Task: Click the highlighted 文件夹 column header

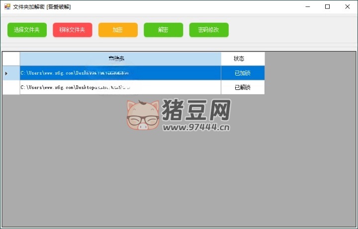Action: point(120,59)
